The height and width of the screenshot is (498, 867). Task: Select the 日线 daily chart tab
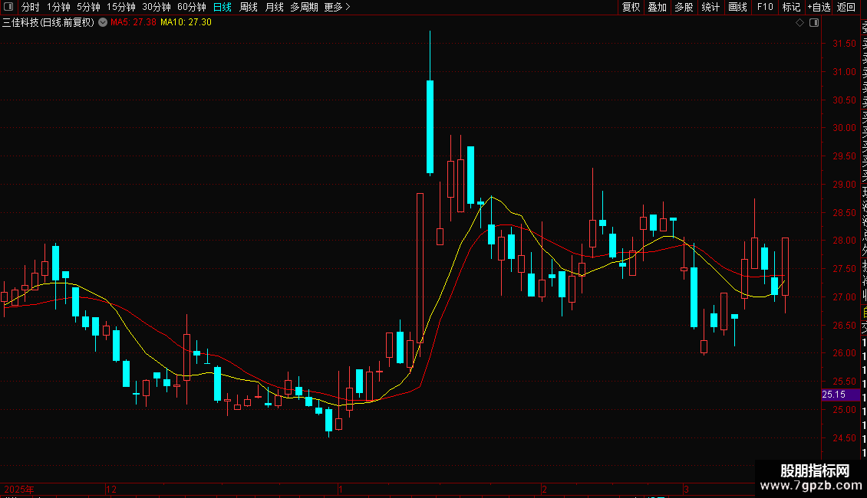[223, 7]
